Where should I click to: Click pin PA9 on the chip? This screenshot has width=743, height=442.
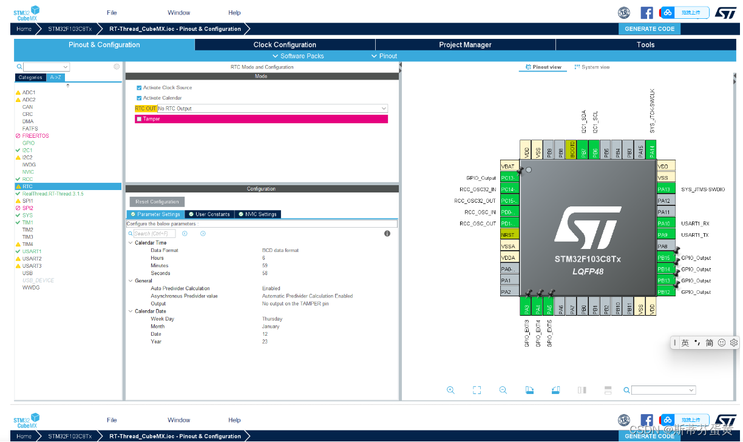pos(666,235)
